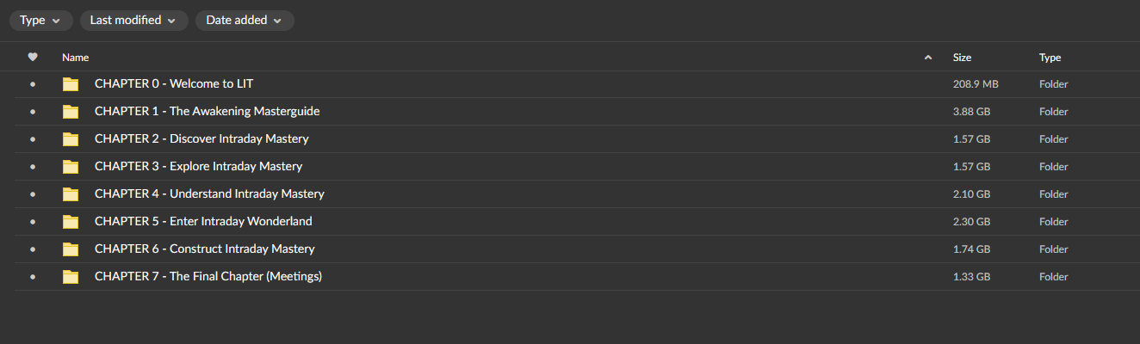The height and width of the screenshot is (344, 1140).
Task: Click the heart favorites column header
Action: [33, 58]
